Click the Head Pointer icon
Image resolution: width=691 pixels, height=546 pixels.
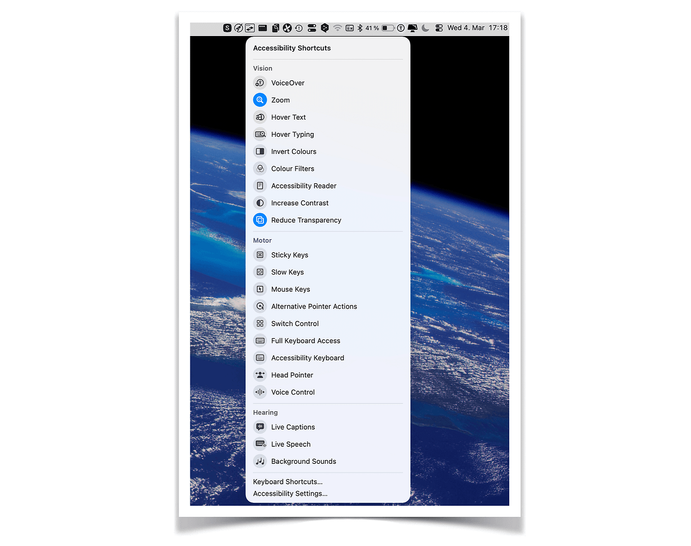[x=260, y=375]
